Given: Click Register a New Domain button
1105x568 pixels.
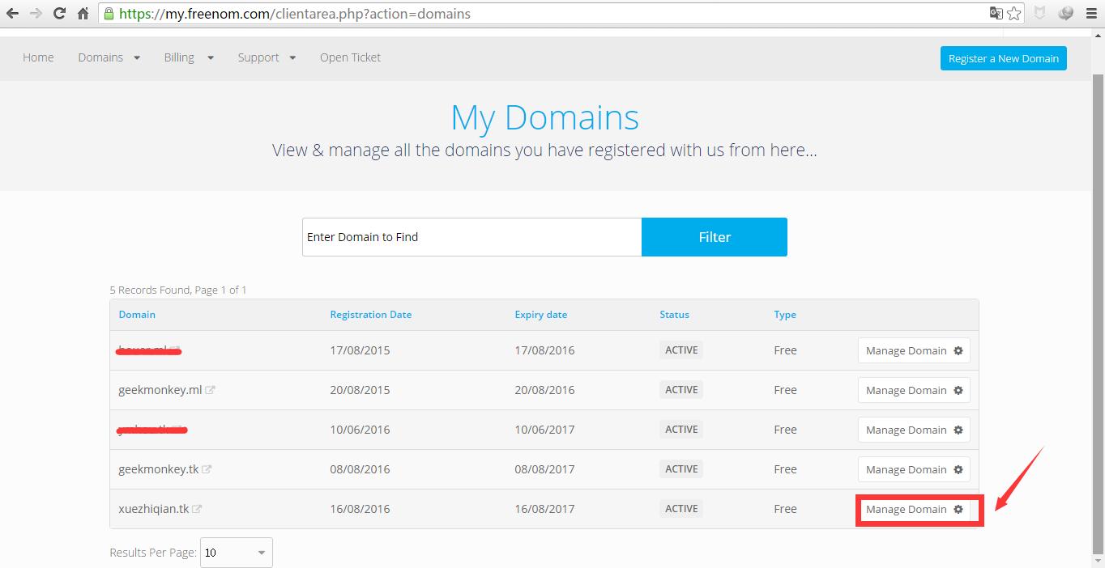Looking at the screenshot, I should coord(1003,58).
